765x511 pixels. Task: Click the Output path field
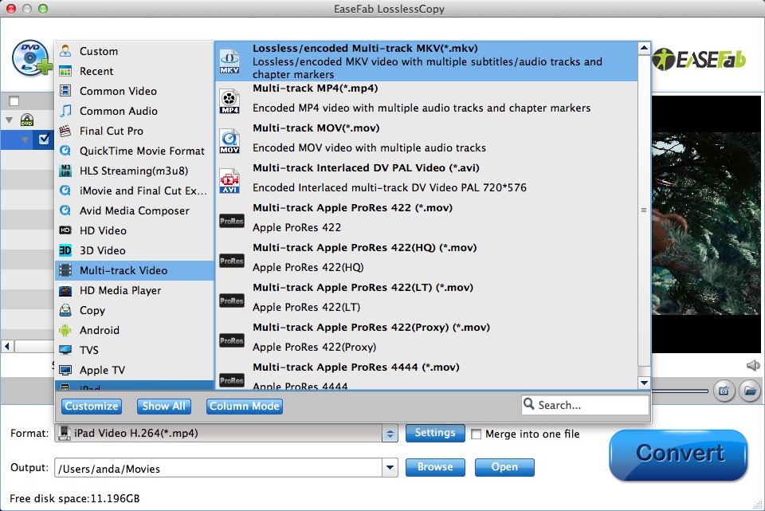[218, 468]
